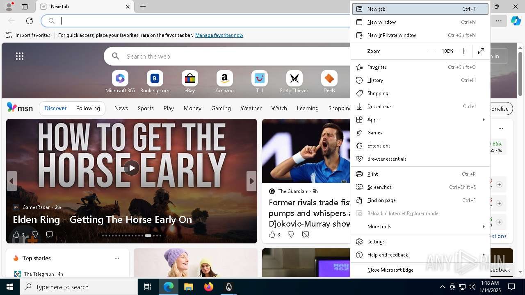Open the Copilot sidebar icon
Viewport: 525px width, 295px height.
click(516, 21)
